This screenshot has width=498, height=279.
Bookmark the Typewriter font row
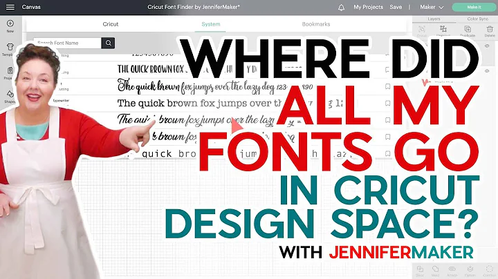pyautogui.click(x=387, y=103)
